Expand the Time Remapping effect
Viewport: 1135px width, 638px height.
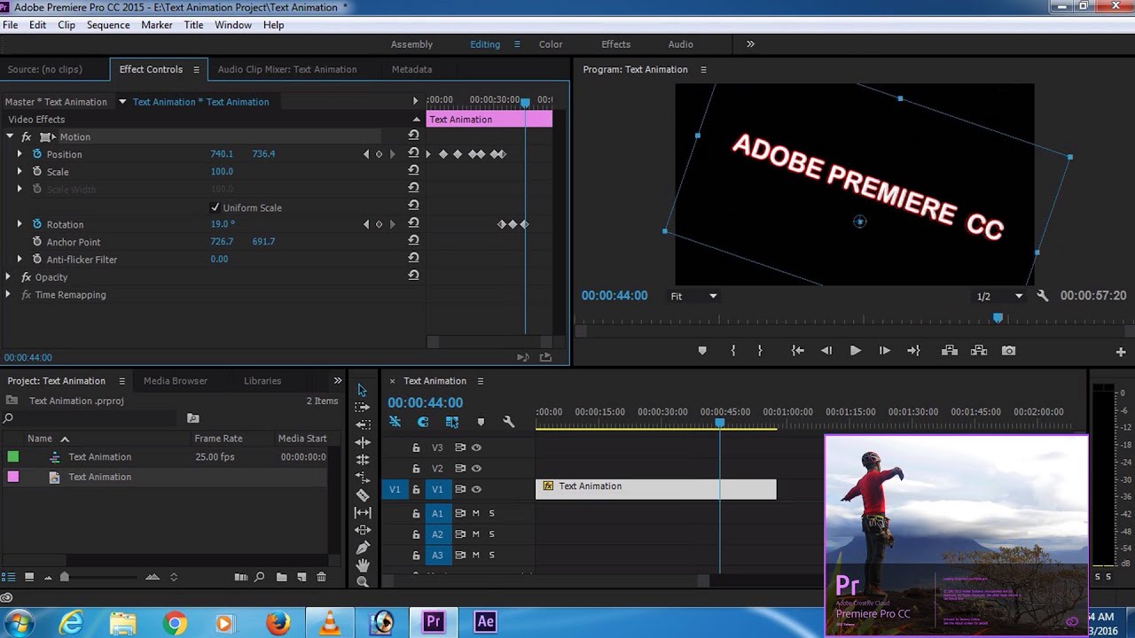pyautogui.click(x=8, y=295)
